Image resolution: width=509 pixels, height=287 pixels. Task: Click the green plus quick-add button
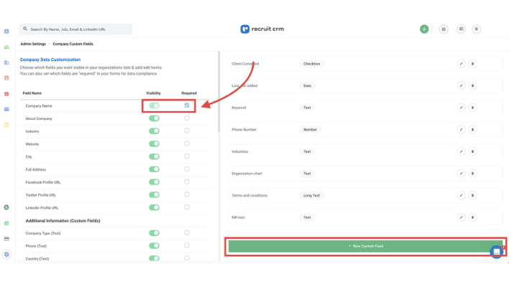[424, 29]
